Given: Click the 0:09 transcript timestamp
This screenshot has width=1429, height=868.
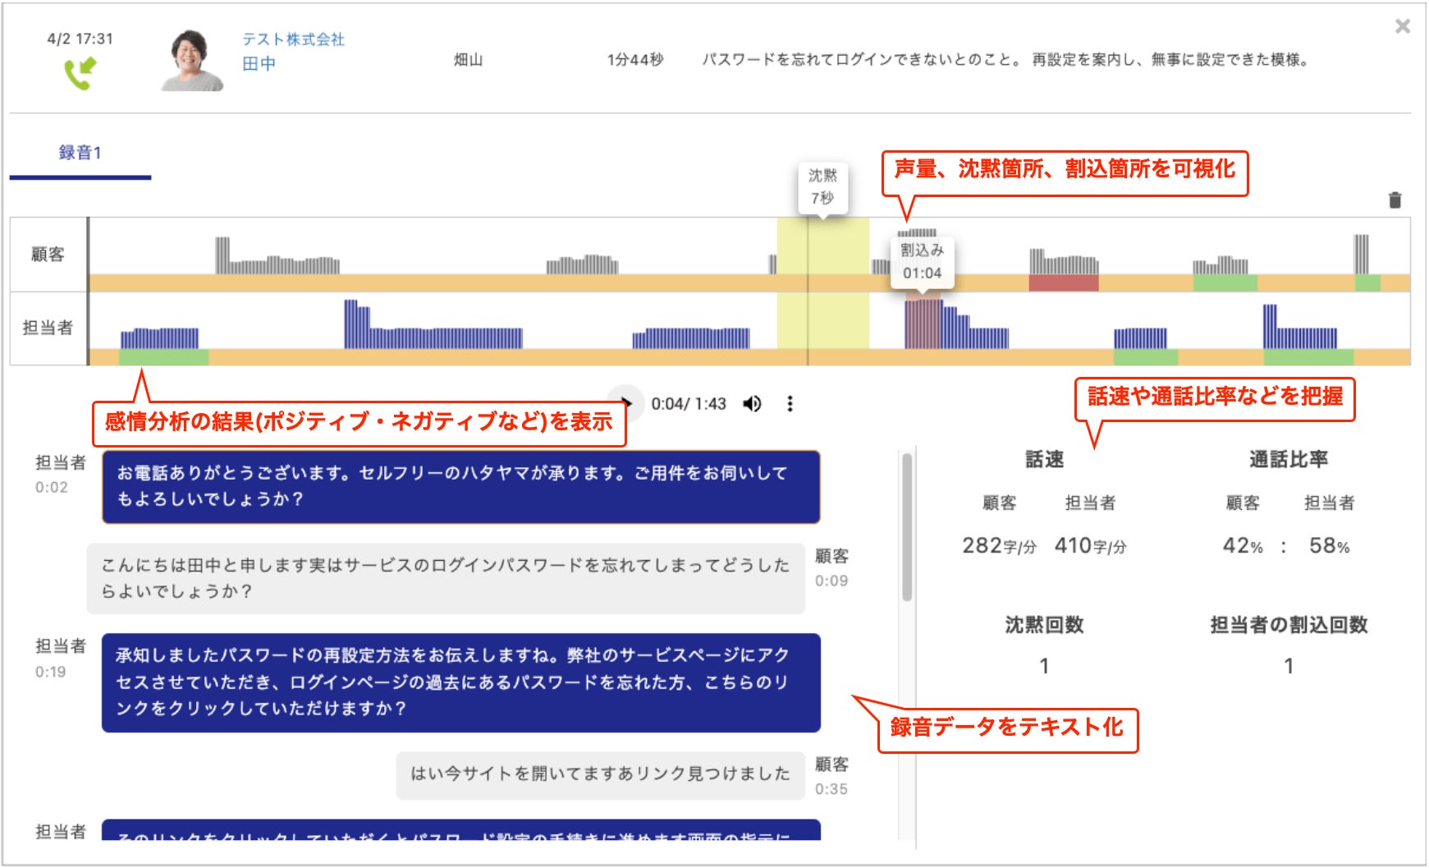Looking at the screenshot, I should [x=831, y=581].
